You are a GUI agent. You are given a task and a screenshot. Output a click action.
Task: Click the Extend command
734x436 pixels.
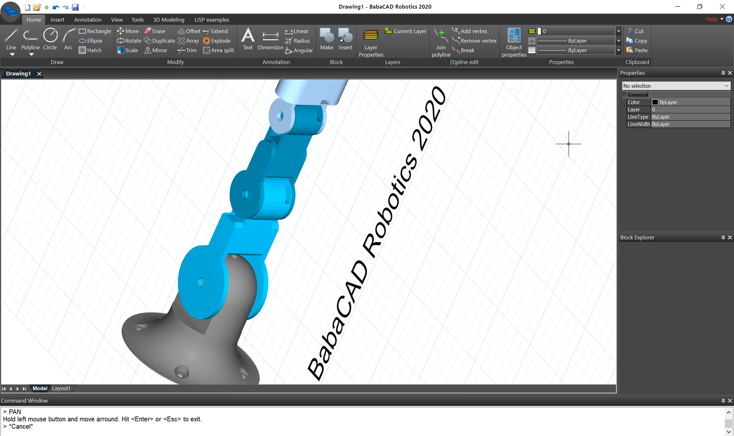click(x=215, y=31)
